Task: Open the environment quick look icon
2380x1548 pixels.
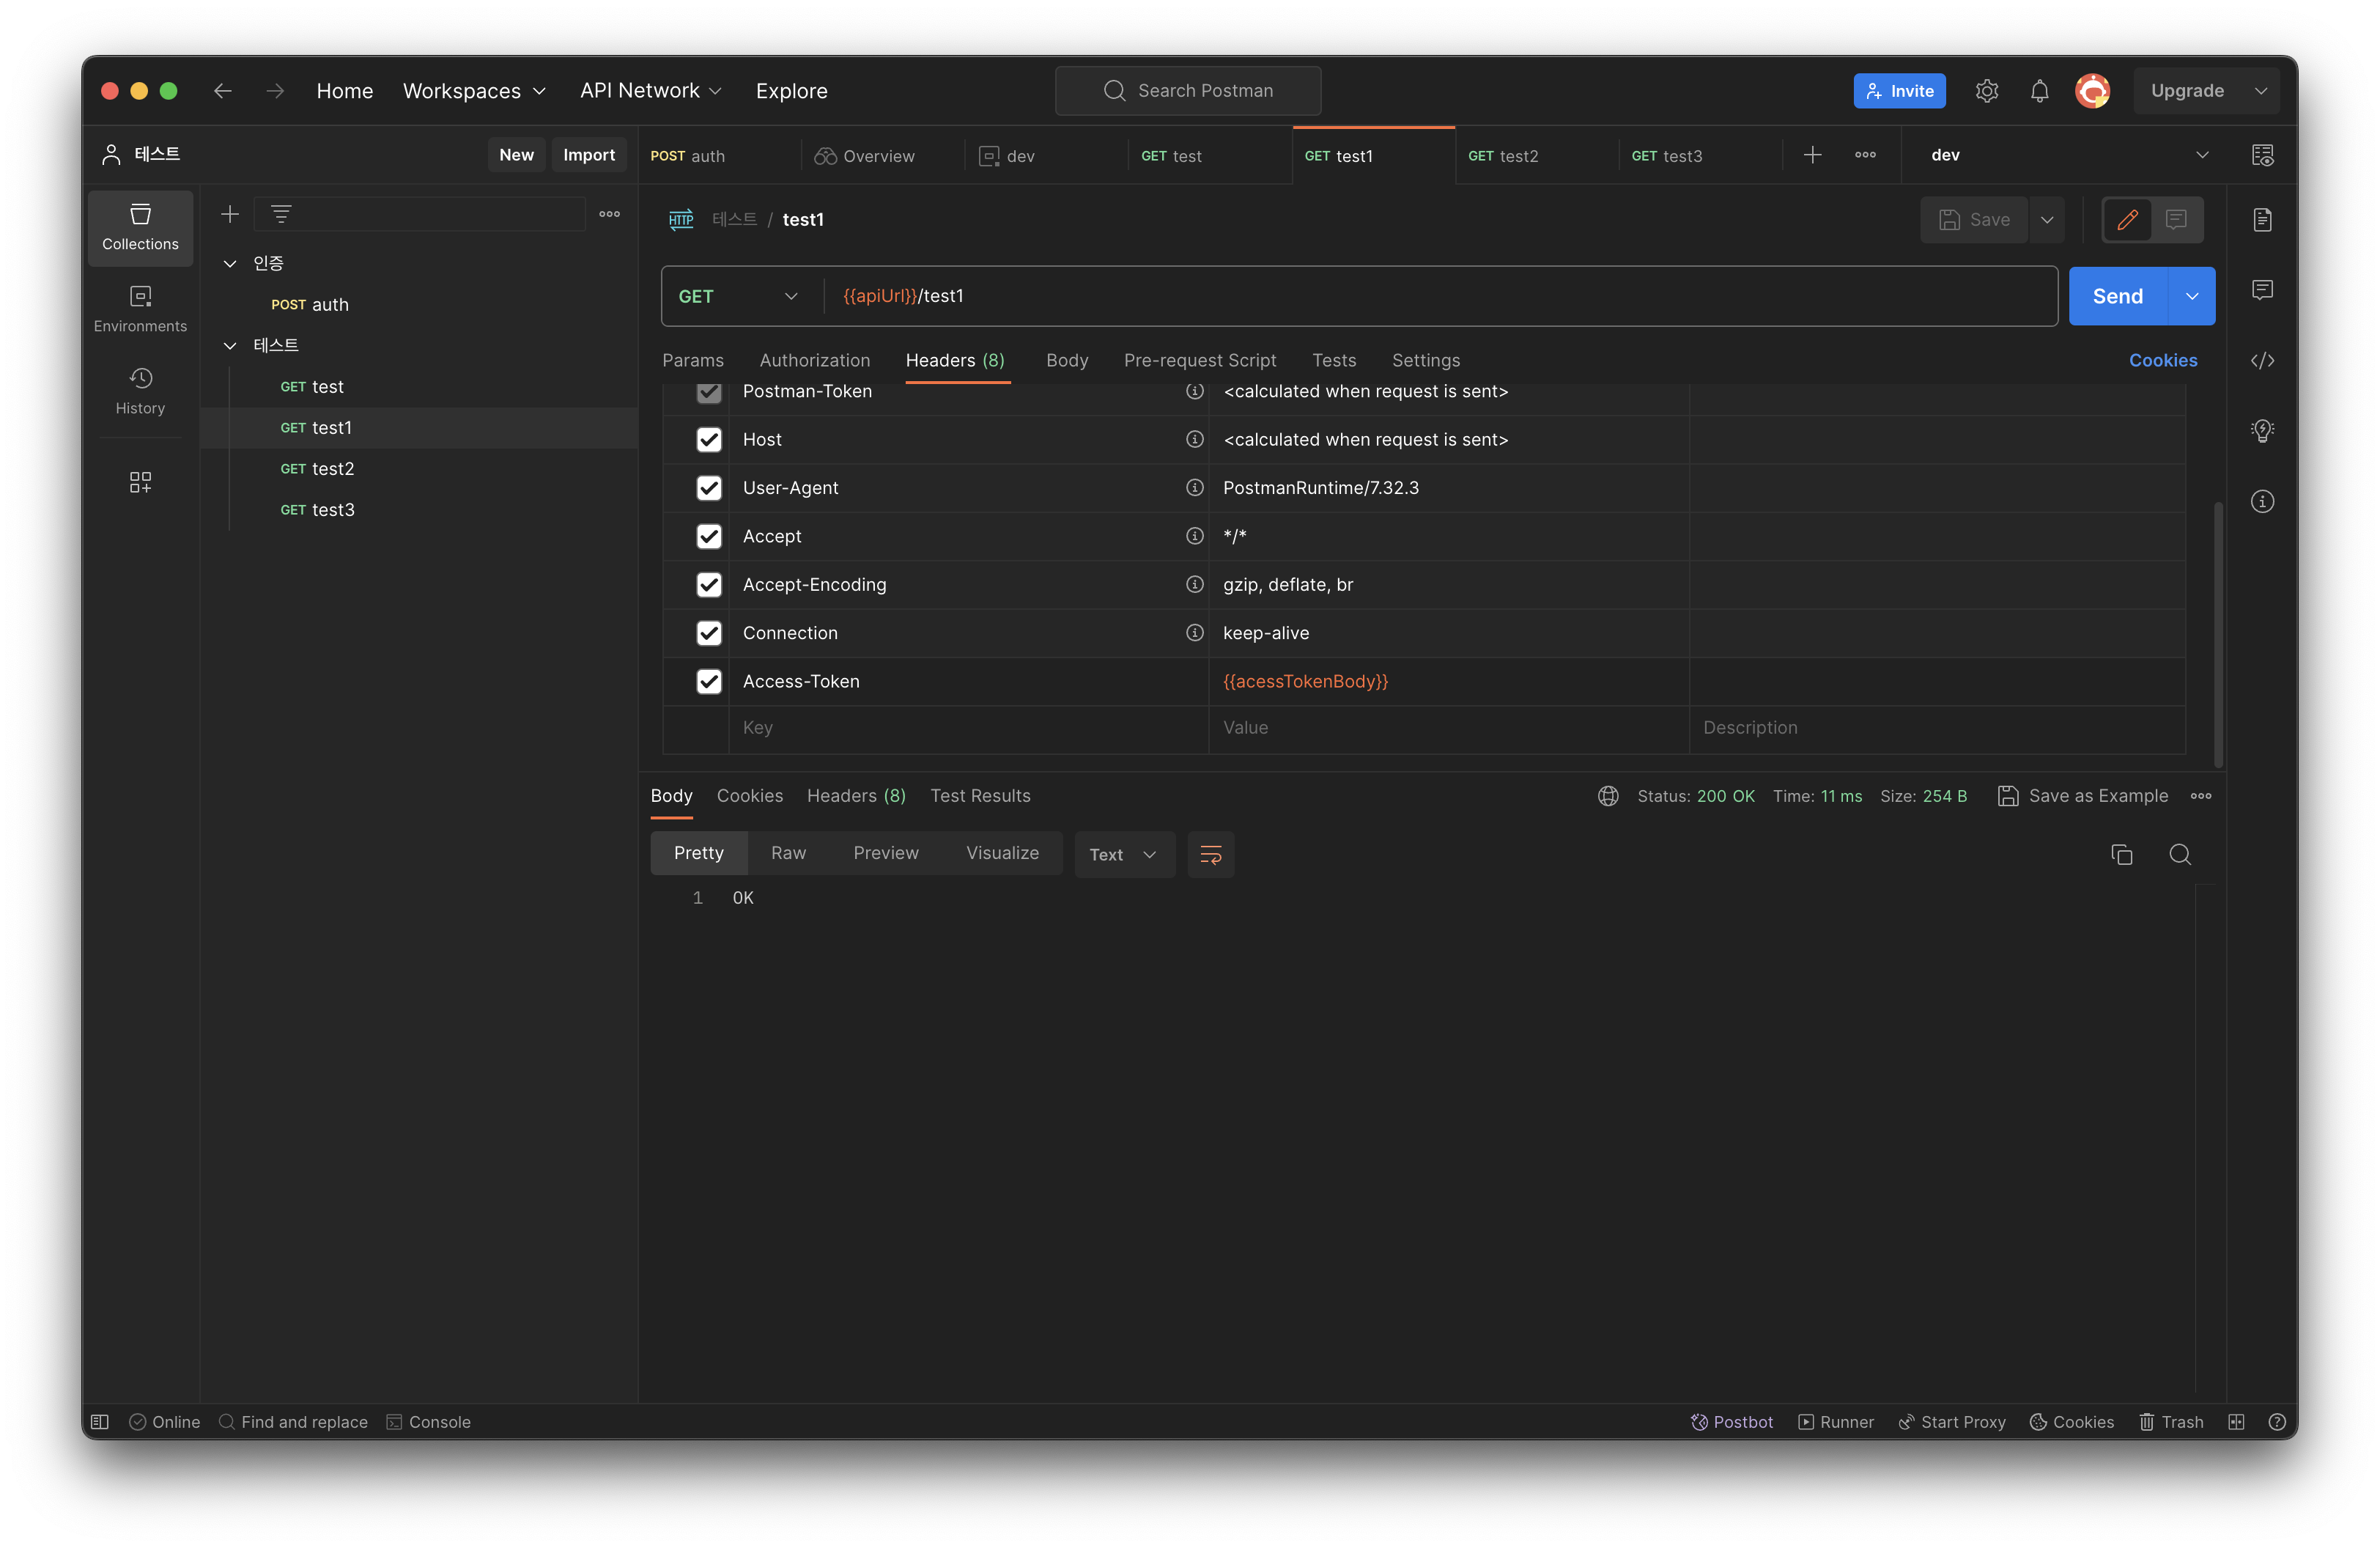Action: 2262,155
